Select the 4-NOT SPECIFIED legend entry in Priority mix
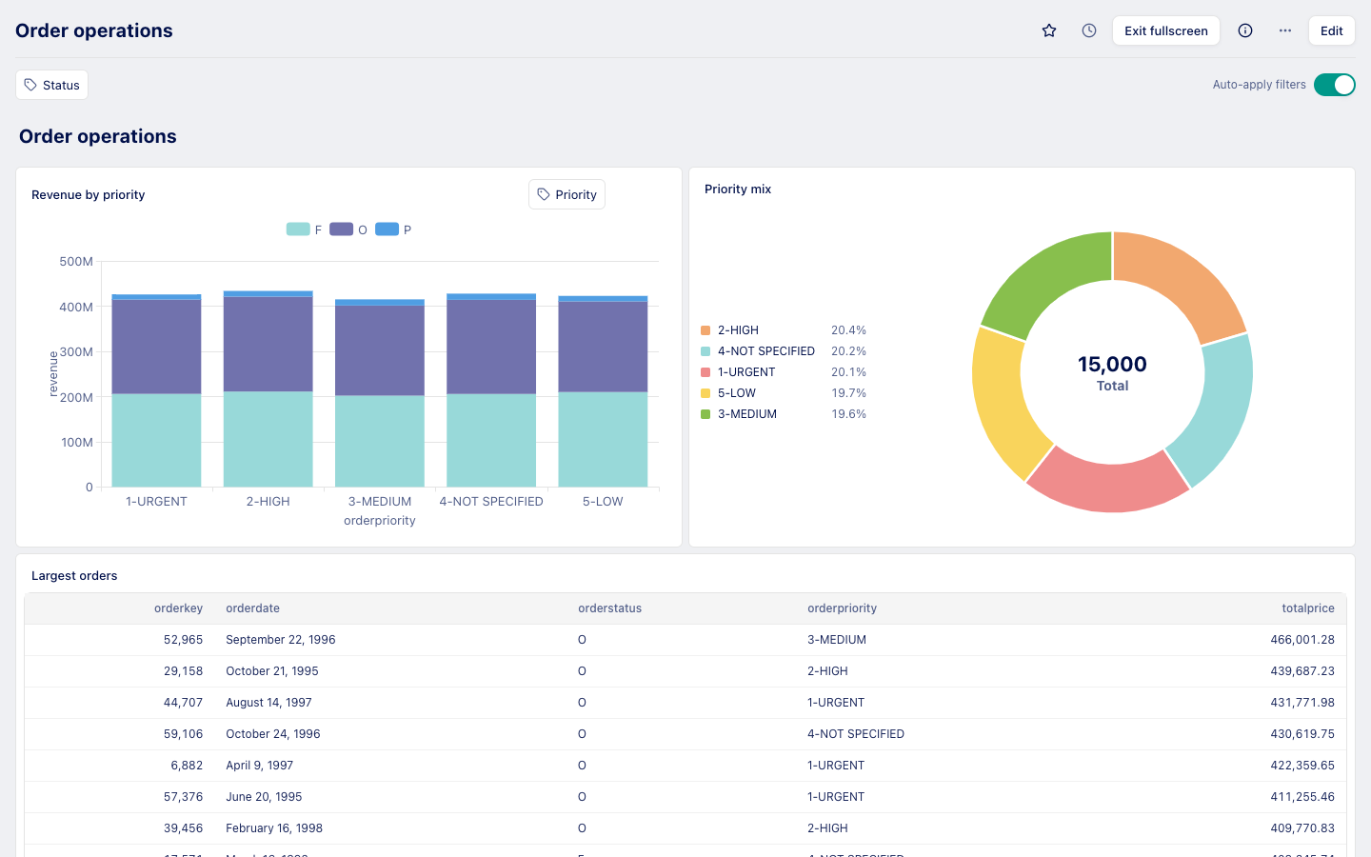The image size is (1371, 857). (784, 351)
